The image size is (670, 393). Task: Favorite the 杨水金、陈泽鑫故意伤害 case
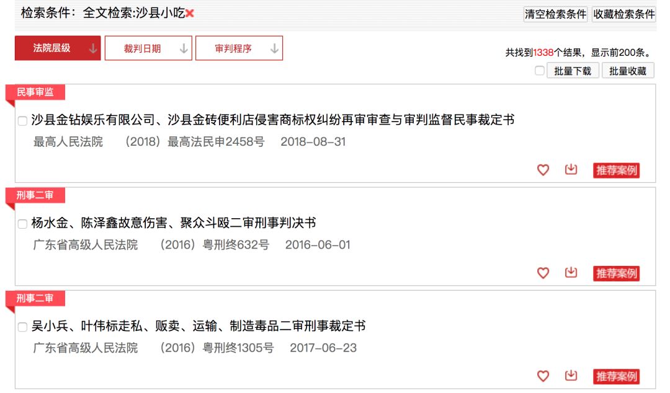543,273
